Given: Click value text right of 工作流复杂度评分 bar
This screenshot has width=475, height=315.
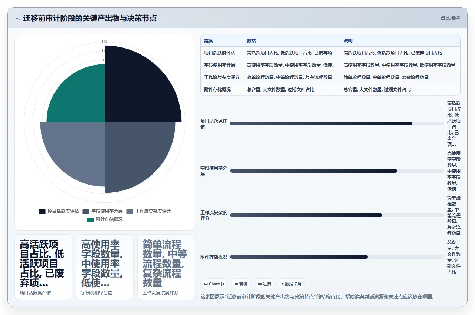Looking at the screenshot, I should (x=454, y=215).
